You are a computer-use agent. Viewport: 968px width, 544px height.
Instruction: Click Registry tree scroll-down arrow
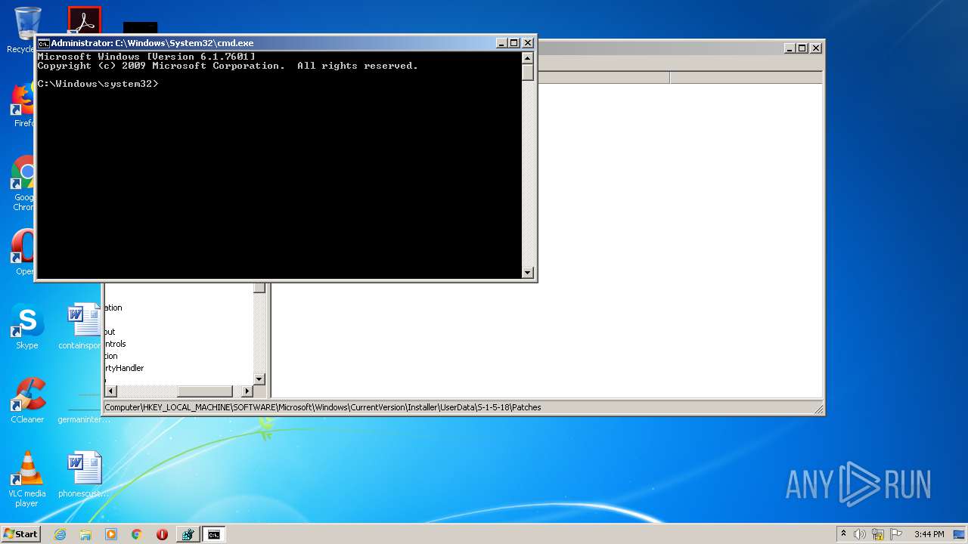259,379
